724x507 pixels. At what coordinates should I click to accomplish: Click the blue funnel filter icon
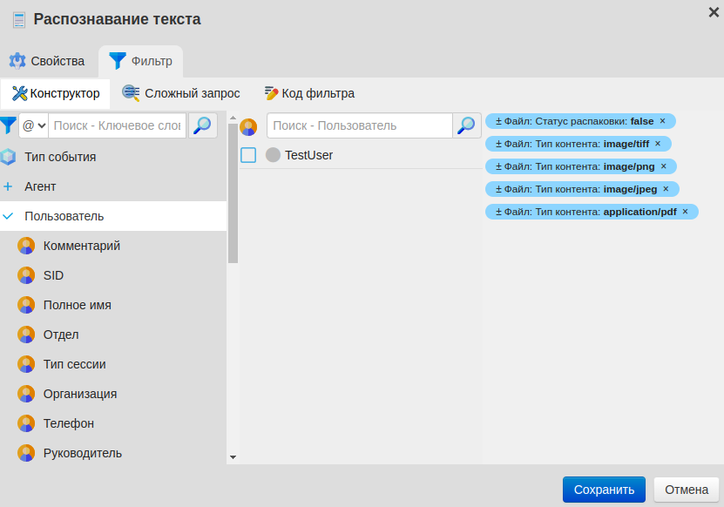point(8,125)
